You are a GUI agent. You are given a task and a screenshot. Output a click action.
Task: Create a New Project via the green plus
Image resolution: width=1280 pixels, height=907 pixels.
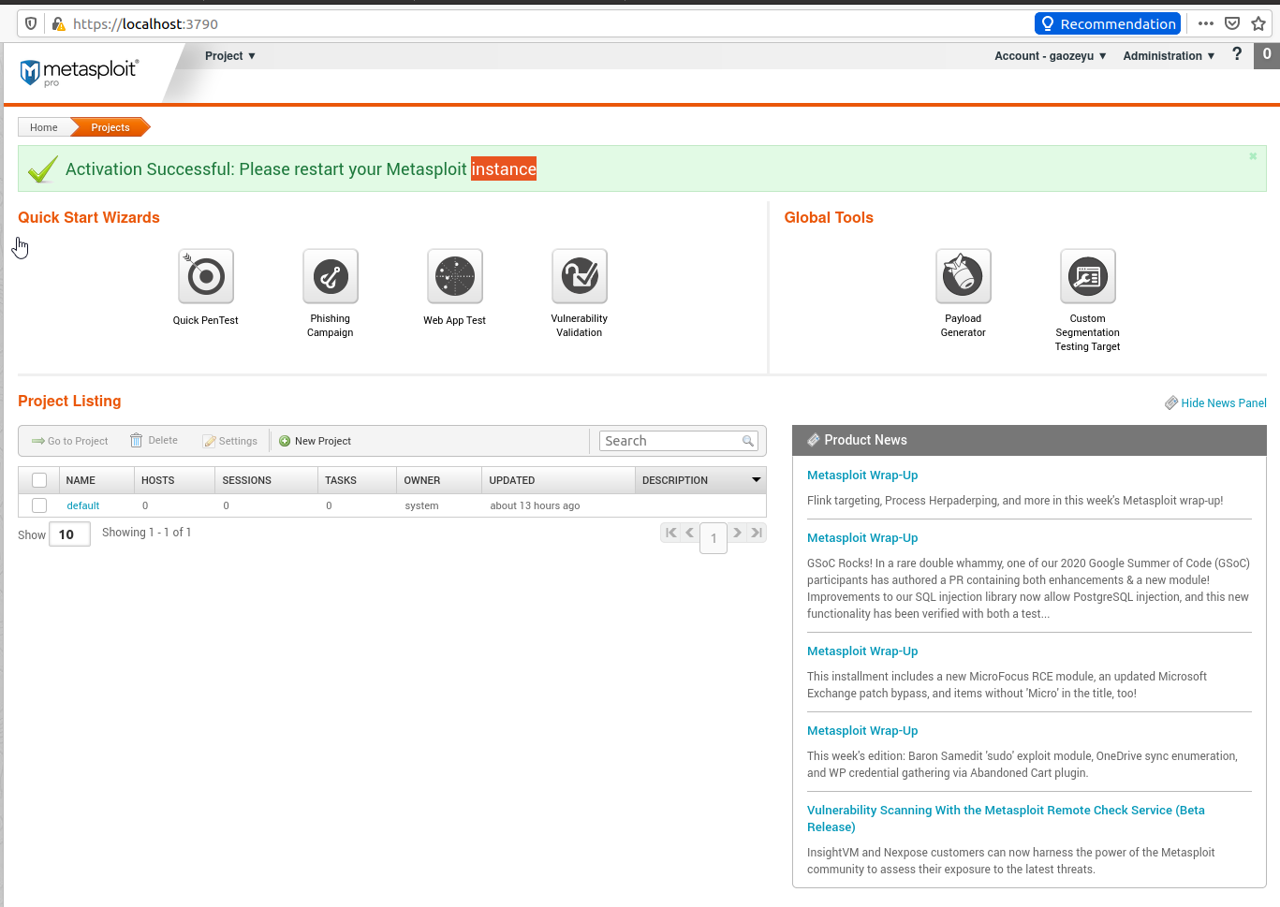click(315, 440)
